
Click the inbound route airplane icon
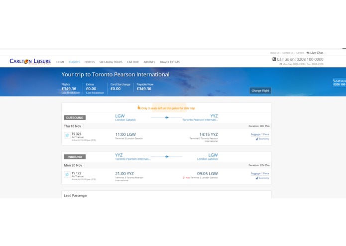(x=167, y=157)
